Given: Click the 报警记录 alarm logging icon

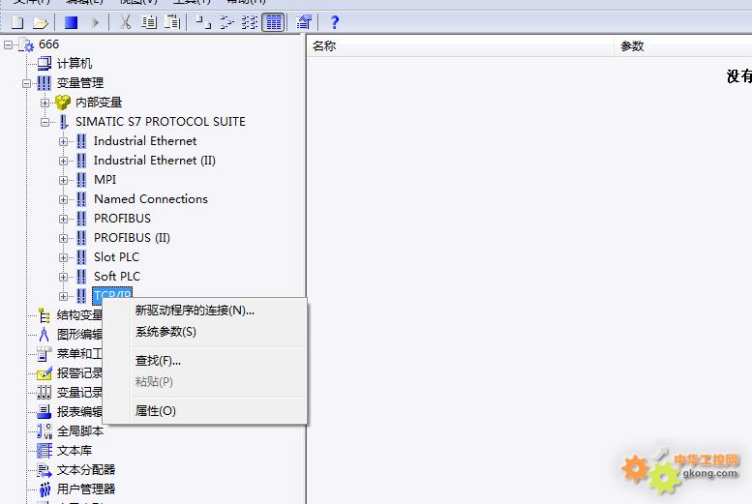Looking at the screenshot, I should [x=45, y=373].
